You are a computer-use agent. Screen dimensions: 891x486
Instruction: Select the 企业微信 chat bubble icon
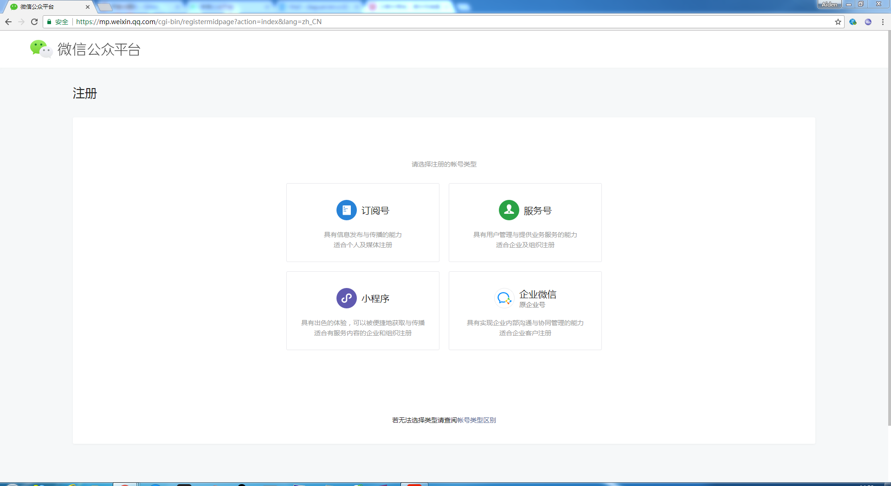(504, 298)
